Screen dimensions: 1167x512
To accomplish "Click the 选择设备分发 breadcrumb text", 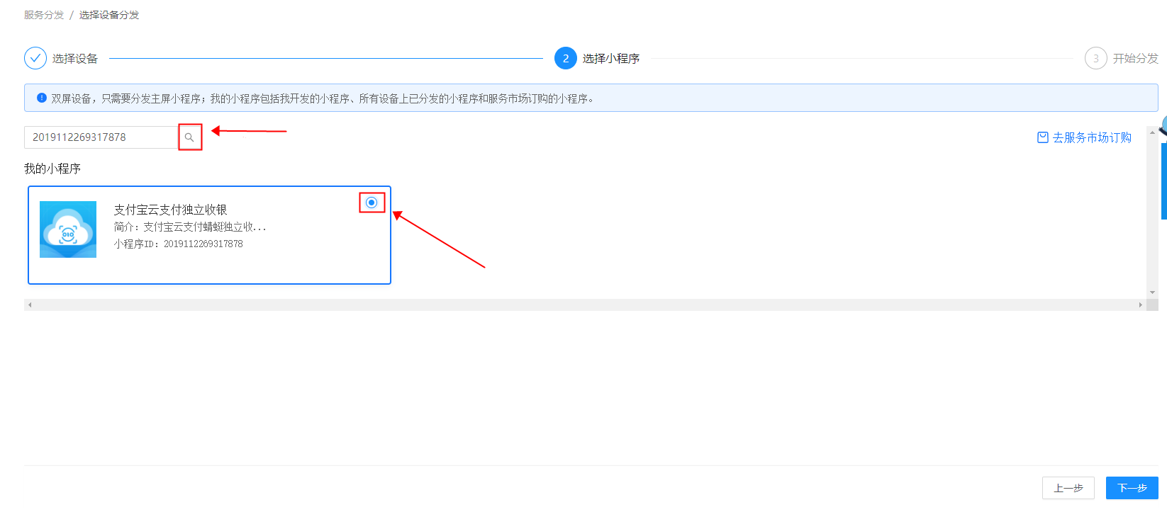I will 109,15.
